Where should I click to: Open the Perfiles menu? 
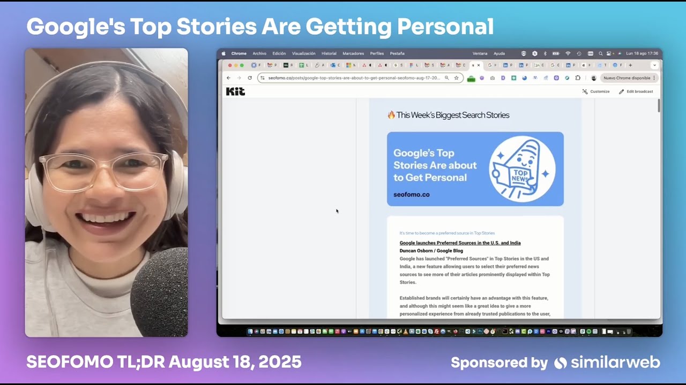point(377,53)
